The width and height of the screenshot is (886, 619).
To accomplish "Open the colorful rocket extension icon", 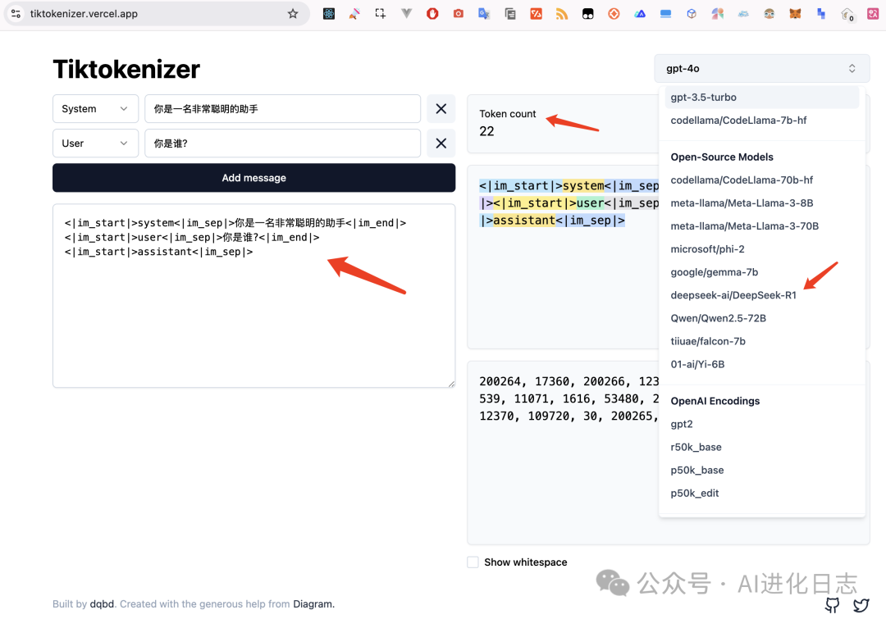I will click(354, 14).
